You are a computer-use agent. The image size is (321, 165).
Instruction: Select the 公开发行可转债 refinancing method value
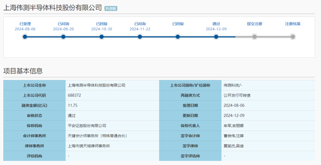[x=235, y=96]
